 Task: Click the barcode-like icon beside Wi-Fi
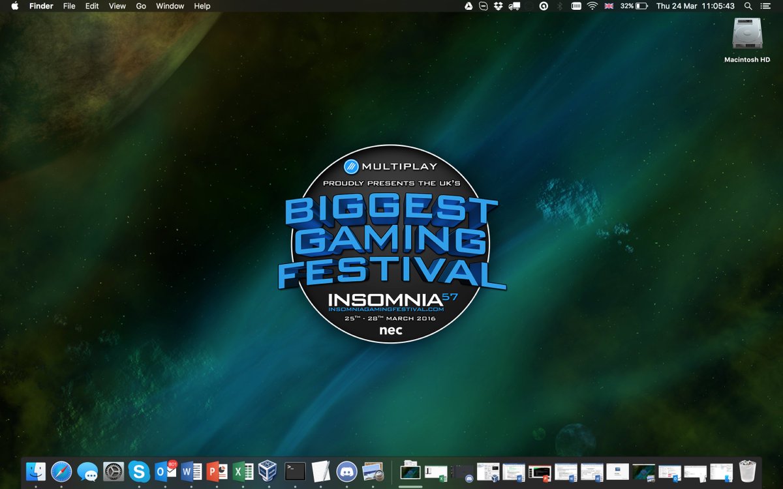576,6
